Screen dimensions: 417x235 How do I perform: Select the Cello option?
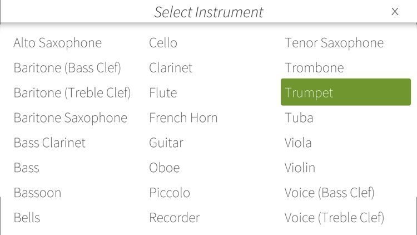(163, 43)
